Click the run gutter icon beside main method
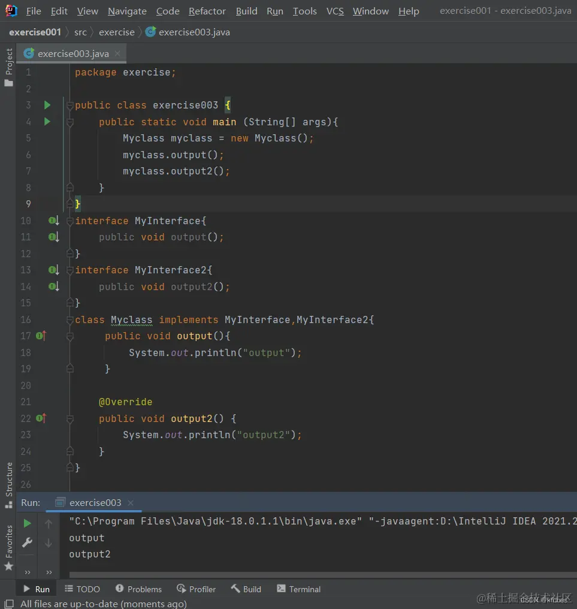 pyautogui.click(x=47, y=122)
